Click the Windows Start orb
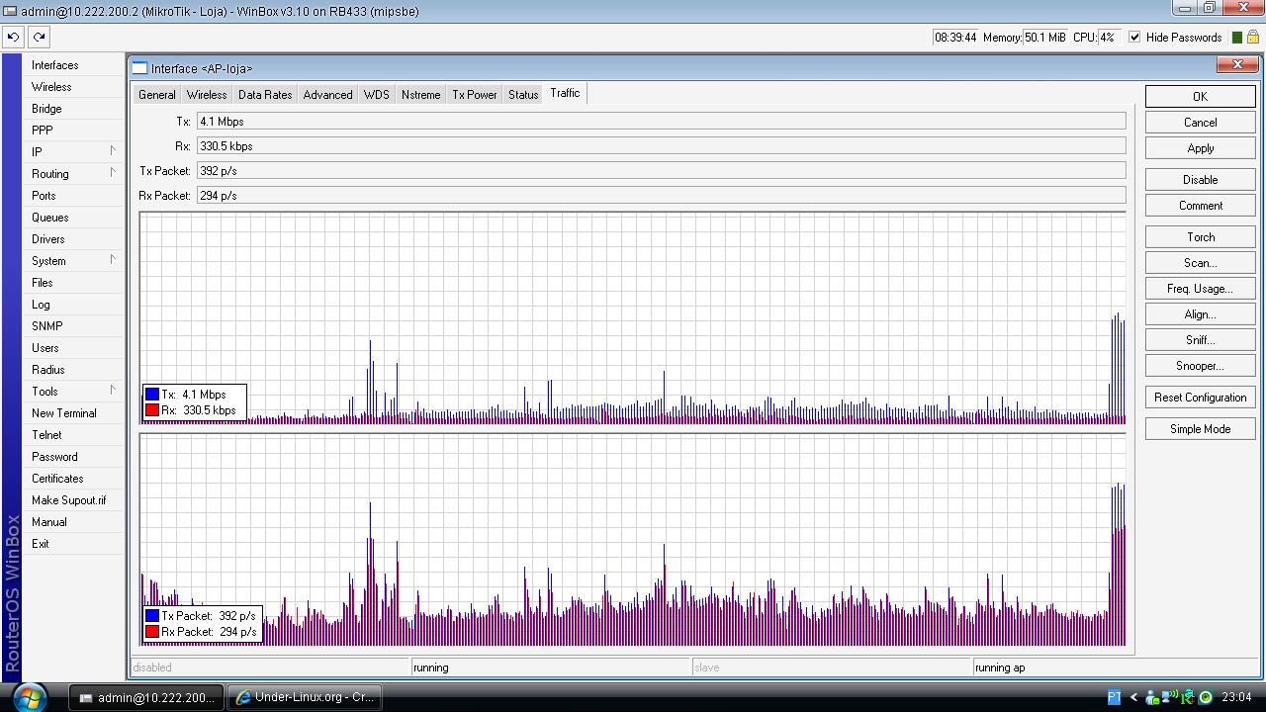The width and height of the screenshot is (1266, 712). point(30,696)
